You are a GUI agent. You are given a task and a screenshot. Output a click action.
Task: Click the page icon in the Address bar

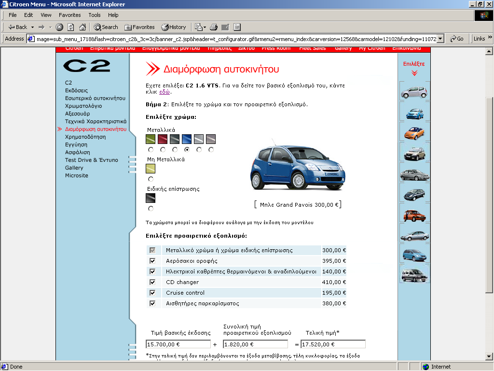(31, 39)
